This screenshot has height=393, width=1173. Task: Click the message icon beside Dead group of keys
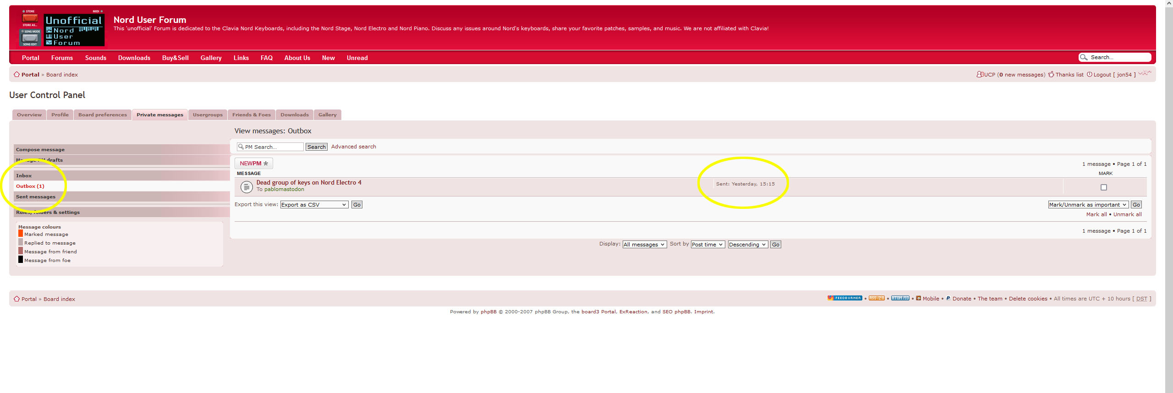(x=247, y=186)
